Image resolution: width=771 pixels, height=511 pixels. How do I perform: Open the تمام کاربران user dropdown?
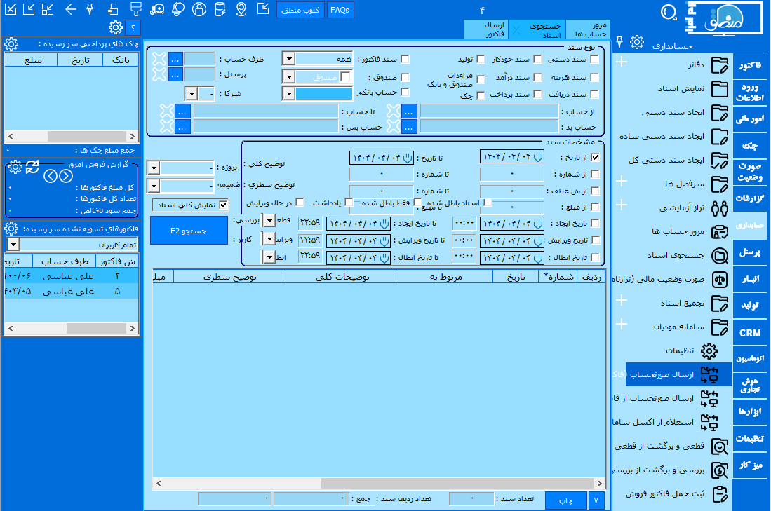13,244
